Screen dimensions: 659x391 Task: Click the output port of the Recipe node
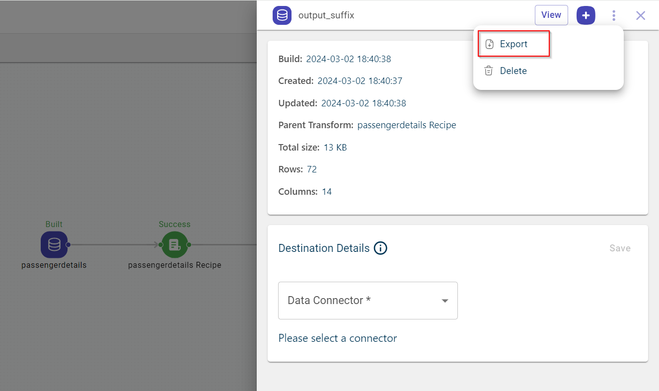pyautogui.click(x=189, y=244)
